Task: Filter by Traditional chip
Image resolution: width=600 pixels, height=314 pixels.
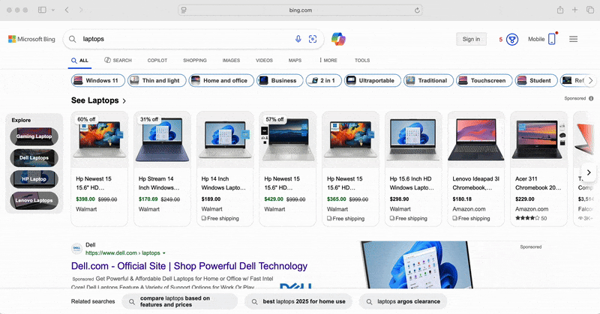Action: [428, 81]
